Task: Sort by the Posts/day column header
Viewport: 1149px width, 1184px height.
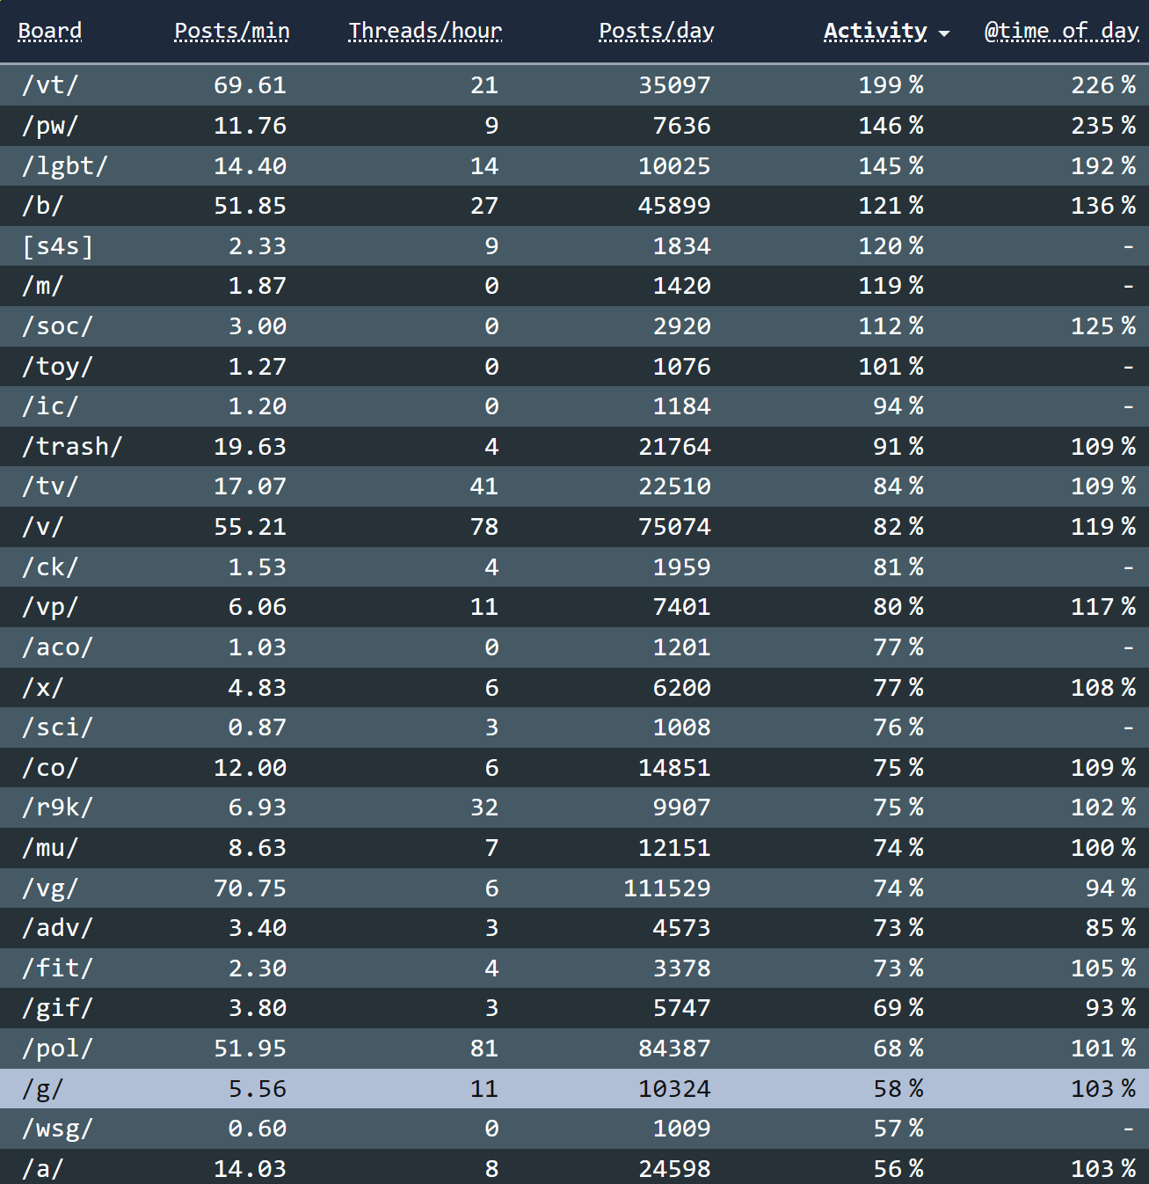Action: tap(657, 31)
